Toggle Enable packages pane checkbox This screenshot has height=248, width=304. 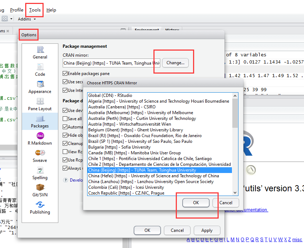(x=65, y=74)
